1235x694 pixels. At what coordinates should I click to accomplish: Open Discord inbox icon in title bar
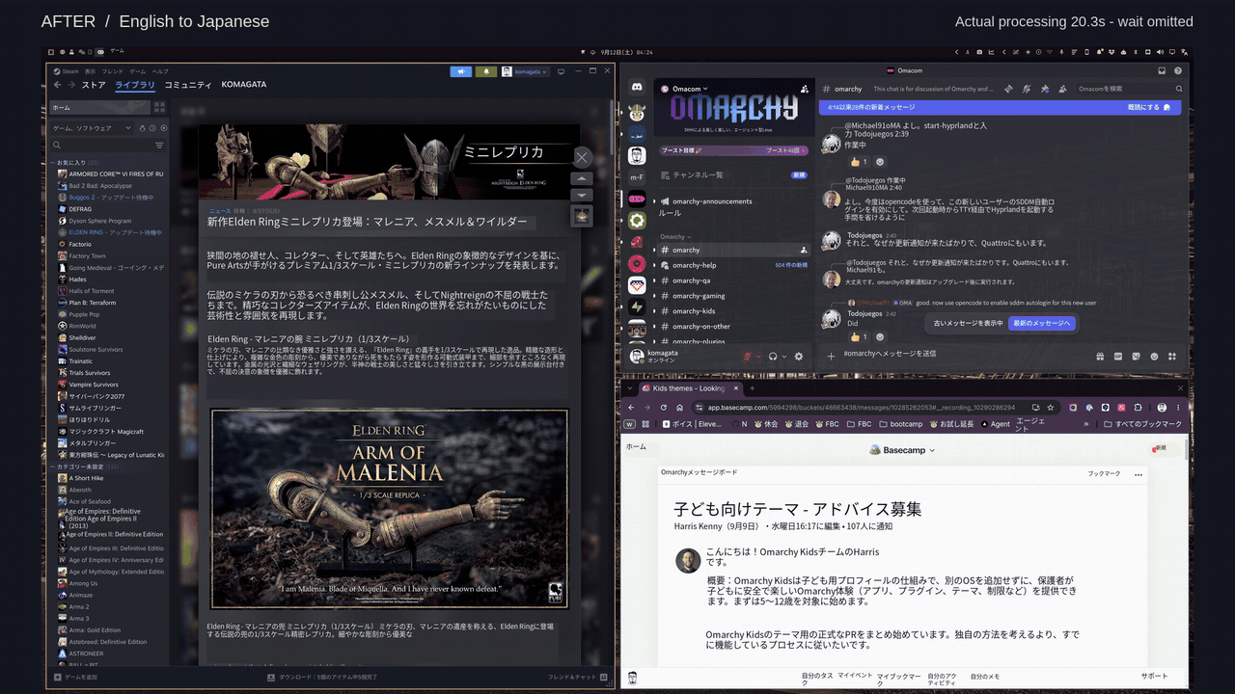1162,70
